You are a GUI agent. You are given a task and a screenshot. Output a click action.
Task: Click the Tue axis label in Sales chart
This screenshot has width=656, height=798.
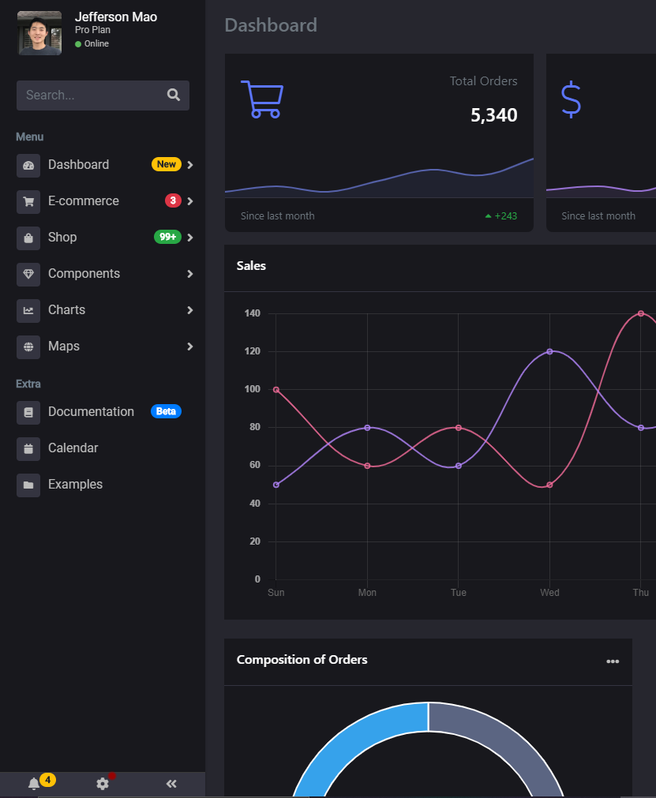click(x=459, y=593)
